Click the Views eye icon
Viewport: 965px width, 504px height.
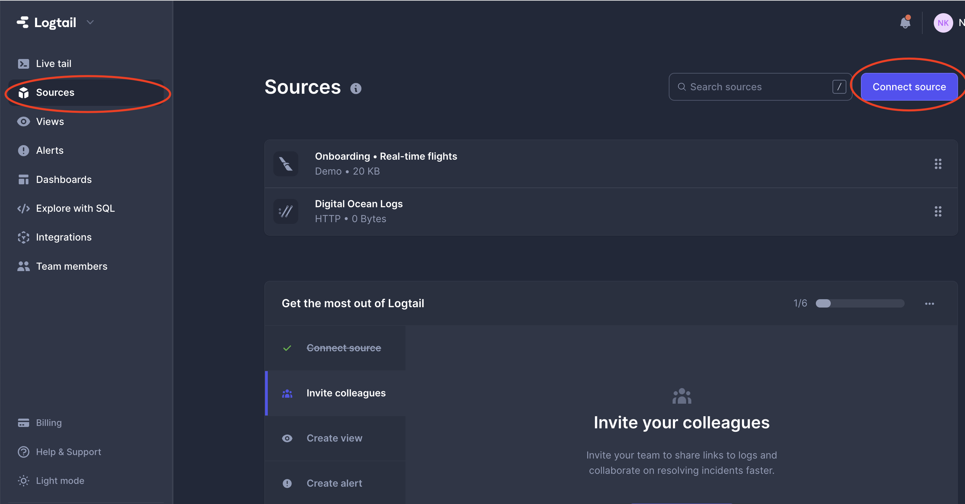pos(23,121)
